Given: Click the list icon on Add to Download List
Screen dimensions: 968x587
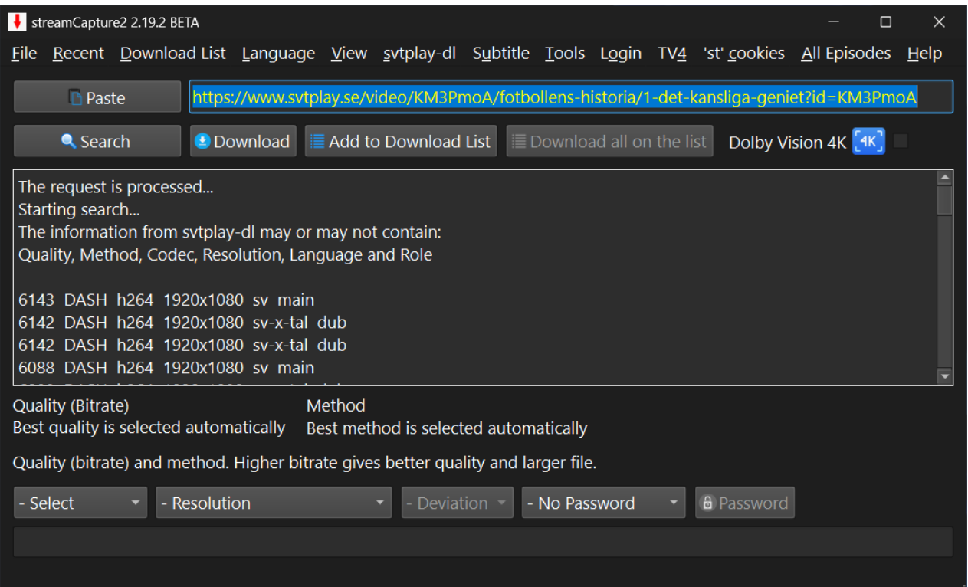Looking at the screenshot, I should pos(317,142).
